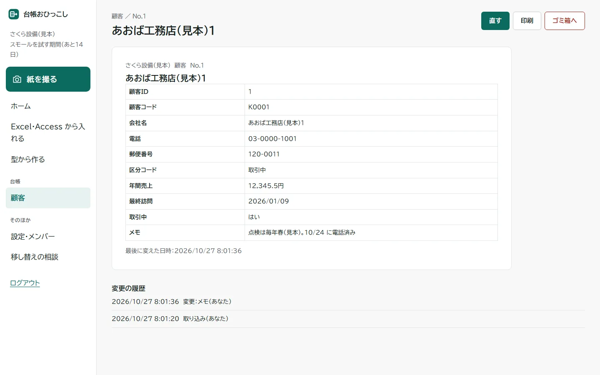Image resolution: width=600 pixels, height=375 pixels.
Task: Move record to trash with ゴミ箱へ
Action: pyautogui.click(x=565, y=21)
